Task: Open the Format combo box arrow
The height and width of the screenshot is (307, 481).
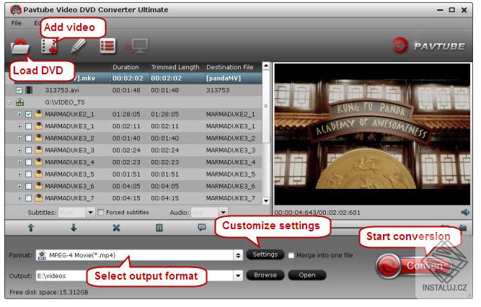Action: click(x=238, y=255)
